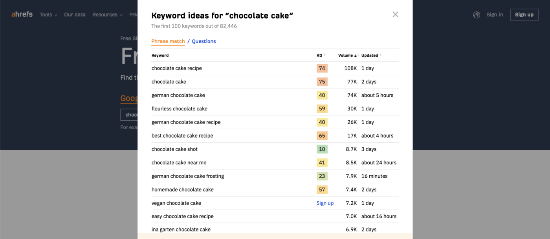The image size is (550, 239).
Task: Click the globe language icon
Action: pos(477,15)
